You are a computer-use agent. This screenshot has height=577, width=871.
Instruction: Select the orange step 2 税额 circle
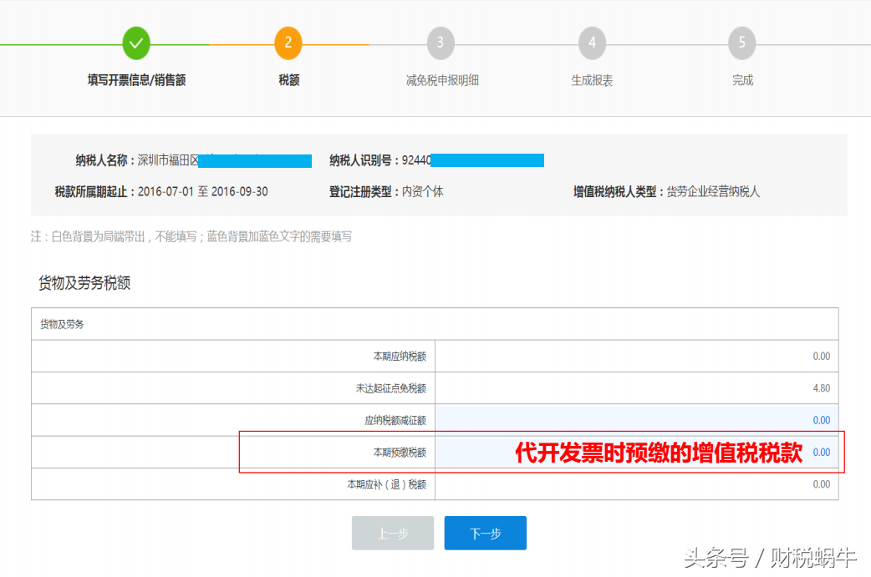(x=288, y=43)
